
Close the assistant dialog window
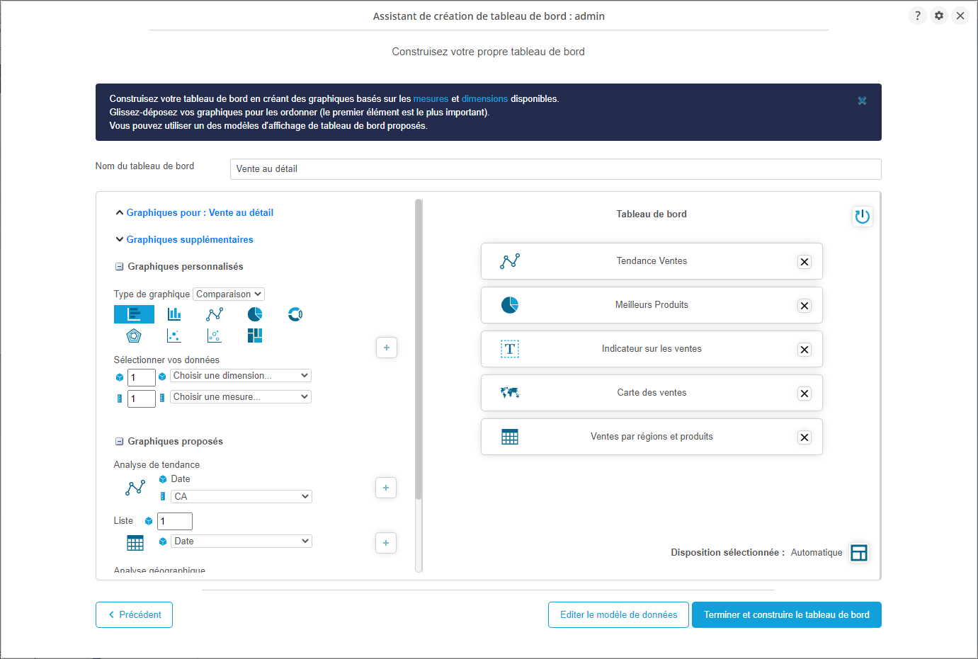pos(960,16)
